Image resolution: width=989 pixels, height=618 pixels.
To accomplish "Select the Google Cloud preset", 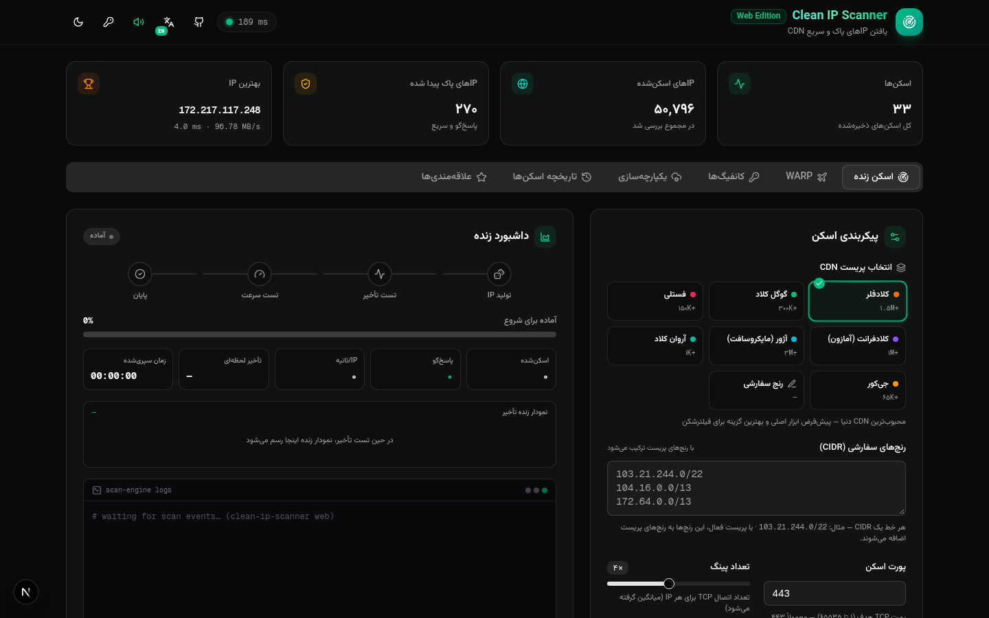I will tap(756, 301).
